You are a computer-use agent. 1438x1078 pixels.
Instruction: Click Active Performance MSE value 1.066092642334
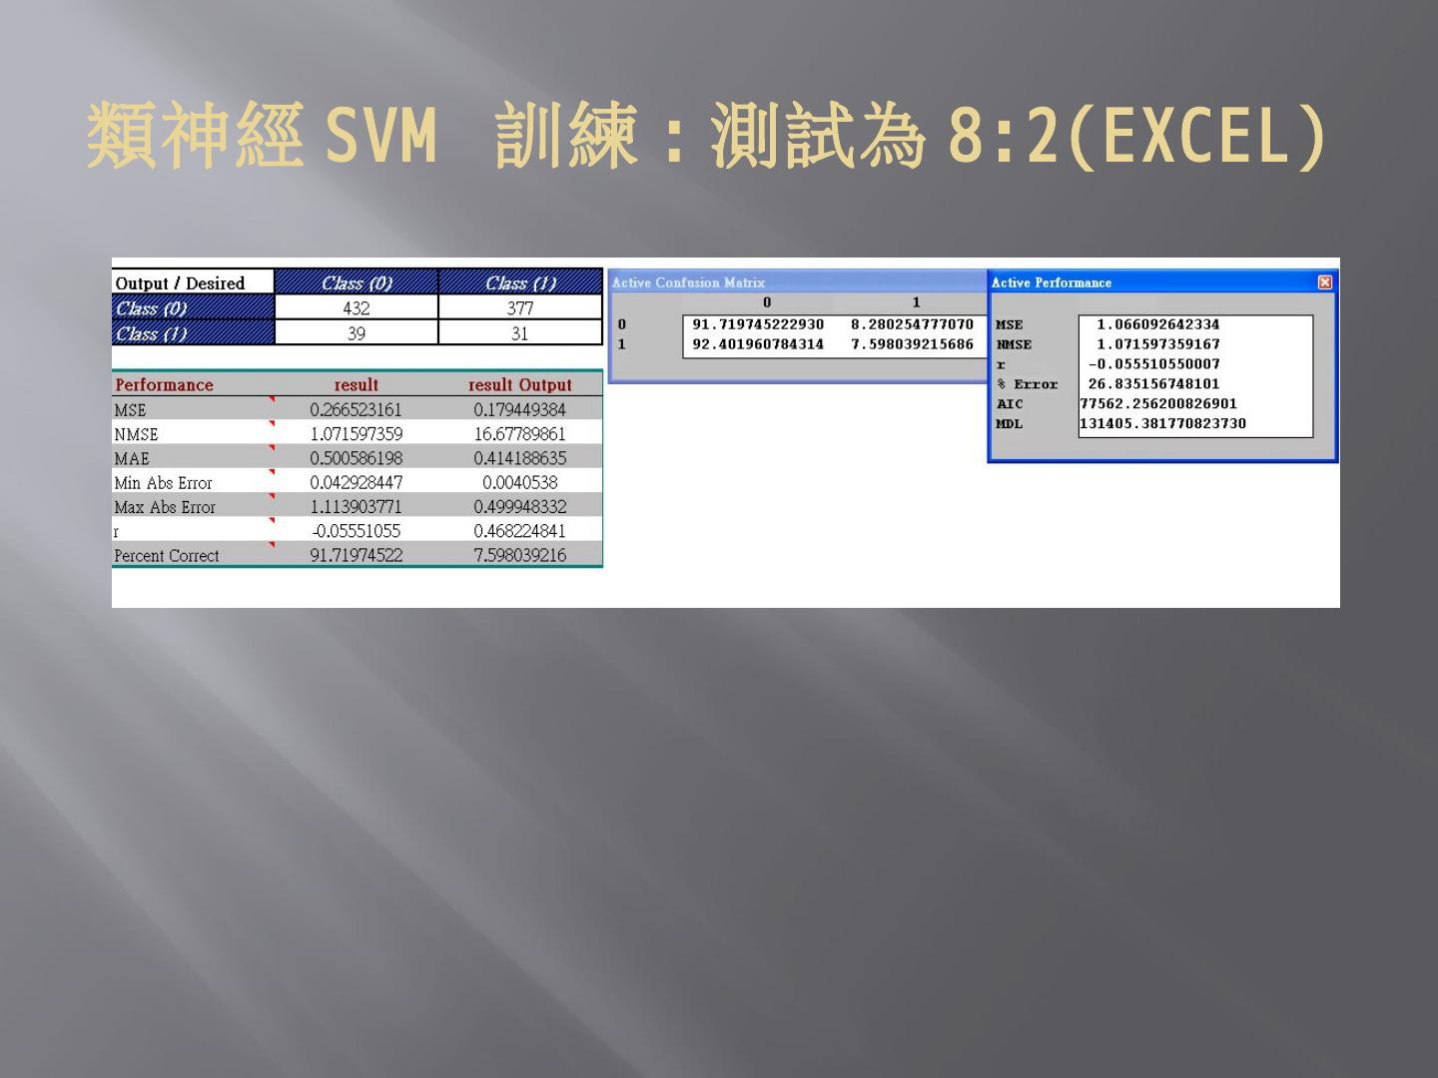tap(1158, 324)
